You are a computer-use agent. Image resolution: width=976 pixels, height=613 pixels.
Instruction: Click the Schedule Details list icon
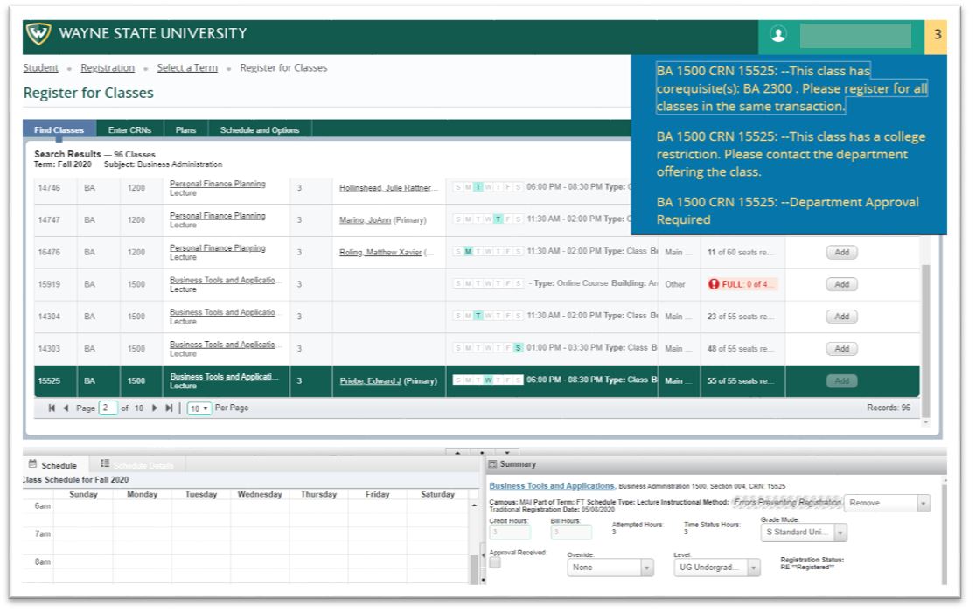coord(105,463)
